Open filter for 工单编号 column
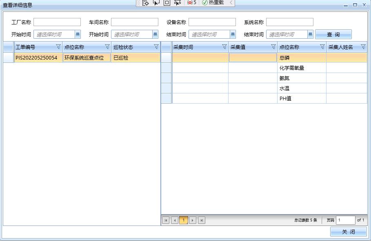This screenshot has height=241, width=371. tap(58, 47)
